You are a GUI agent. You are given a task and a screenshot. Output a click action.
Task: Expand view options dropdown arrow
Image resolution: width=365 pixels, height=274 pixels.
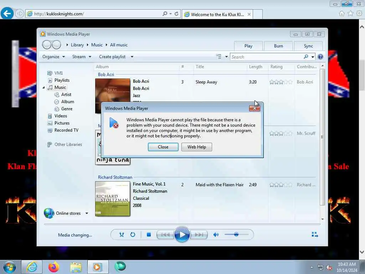click(x=226, y=57)
